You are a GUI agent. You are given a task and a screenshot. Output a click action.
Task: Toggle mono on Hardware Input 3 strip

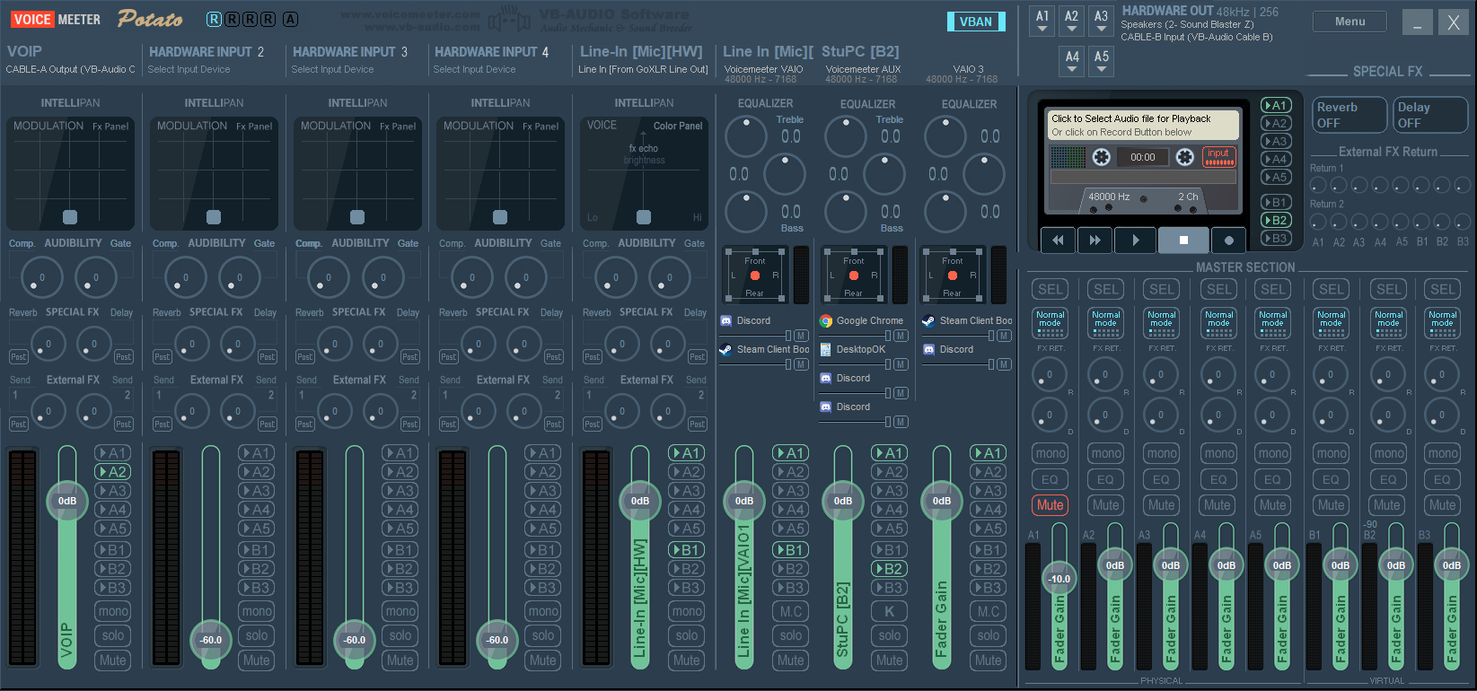[400, 611]
